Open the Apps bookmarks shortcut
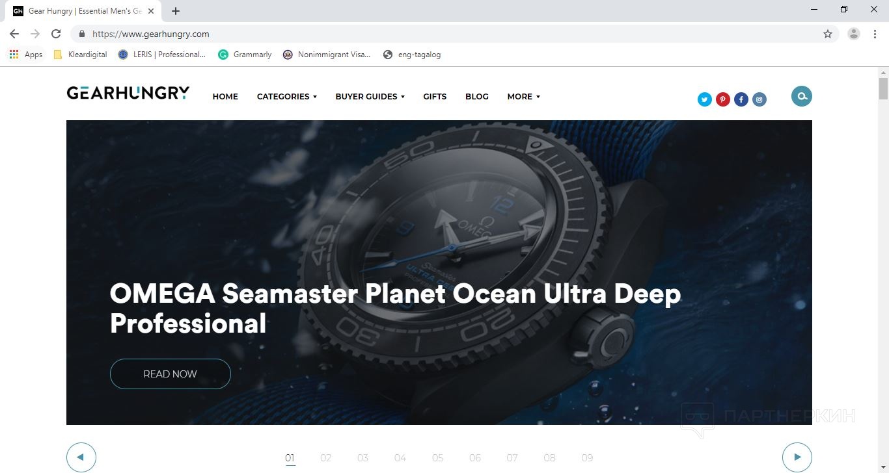The width and height of the screenshot is (889, 473). 26,55
